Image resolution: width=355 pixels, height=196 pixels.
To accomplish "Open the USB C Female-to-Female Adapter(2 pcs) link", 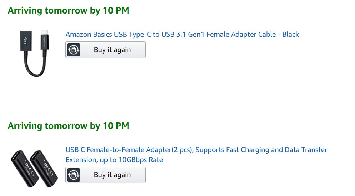I will [196, 155].
